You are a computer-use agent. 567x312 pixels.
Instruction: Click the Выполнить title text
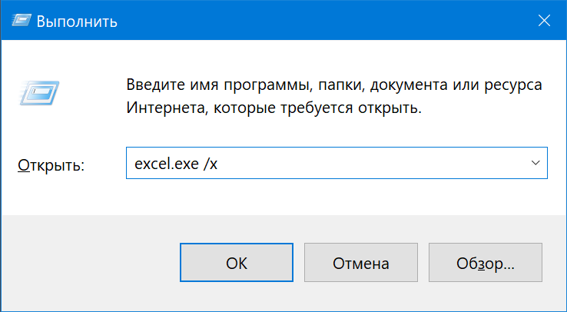point(77,22)
